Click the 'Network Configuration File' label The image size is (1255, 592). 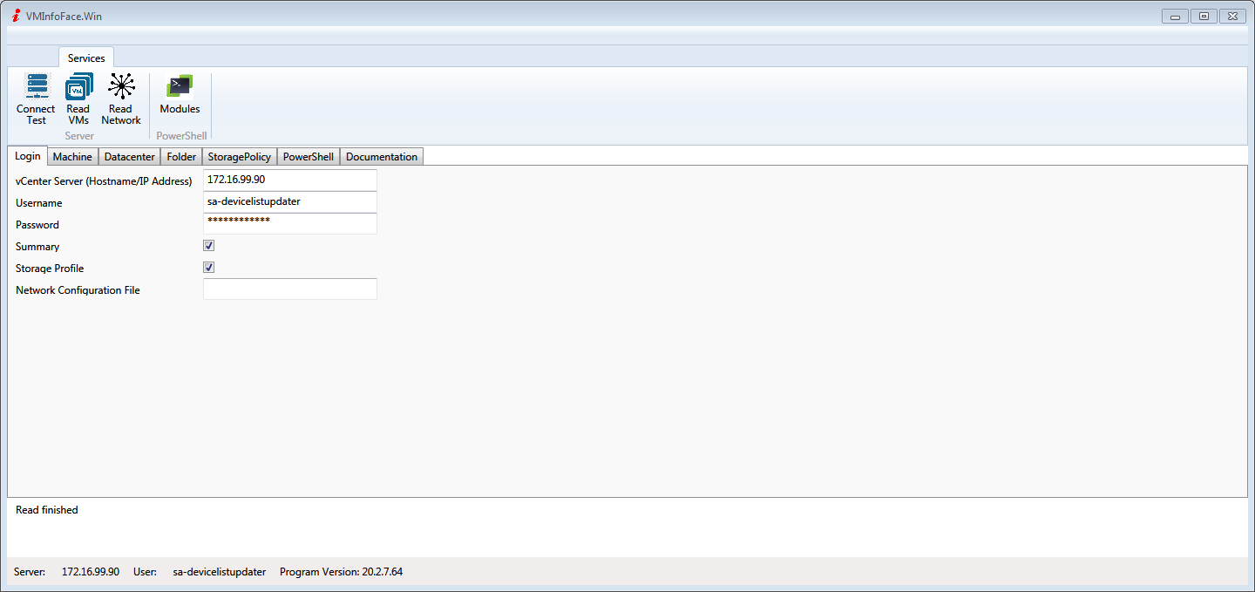tap(78, 290)
